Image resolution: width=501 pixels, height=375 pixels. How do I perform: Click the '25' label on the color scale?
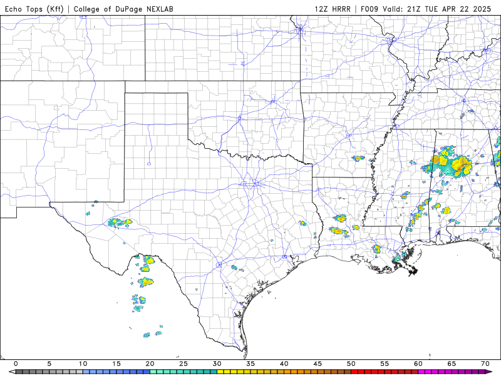[x=183, y=364]
